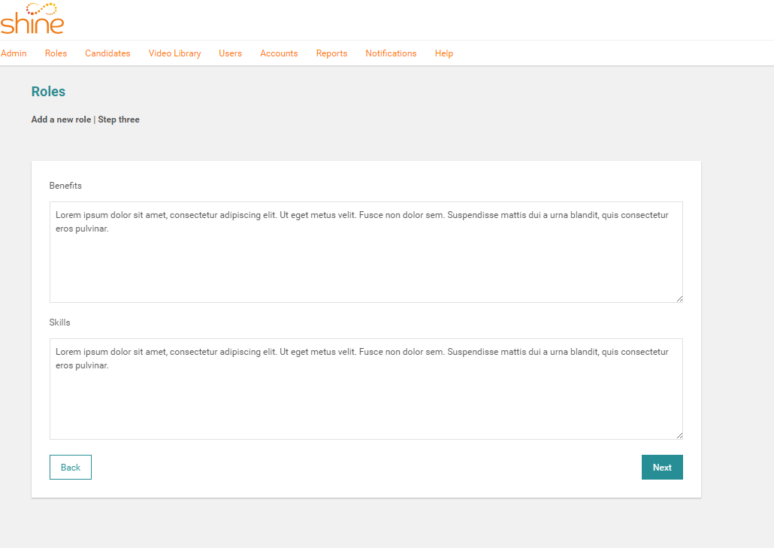Click the "Step three" breadcrumb text
Screen dimensions: 774x548
[119, 120]
